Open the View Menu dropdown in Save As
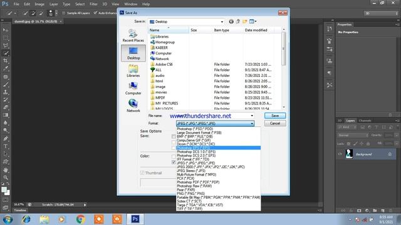401x225 pixels. 253,21
